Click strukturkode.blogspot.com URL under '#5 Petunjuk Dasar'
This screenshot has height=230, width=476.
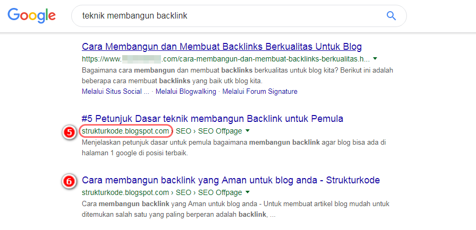[125, 131]
